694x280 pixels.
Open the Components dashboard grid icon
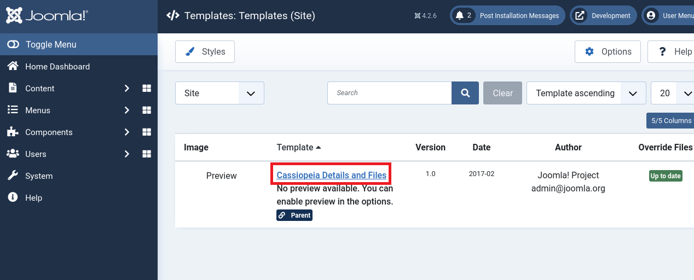147,132
